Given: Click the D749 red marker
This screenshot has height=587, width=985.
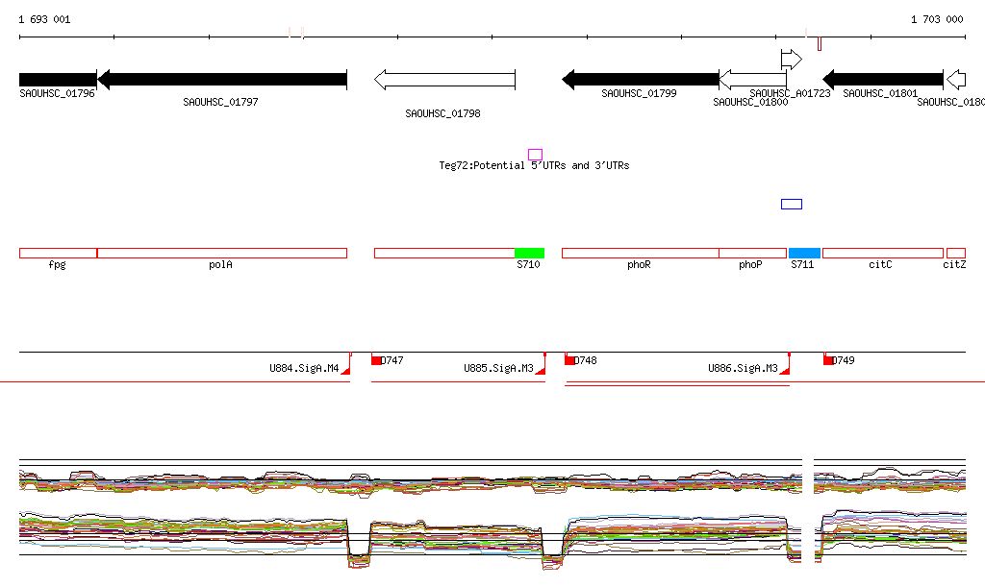Looking at the screenshot, I should 828,359.
